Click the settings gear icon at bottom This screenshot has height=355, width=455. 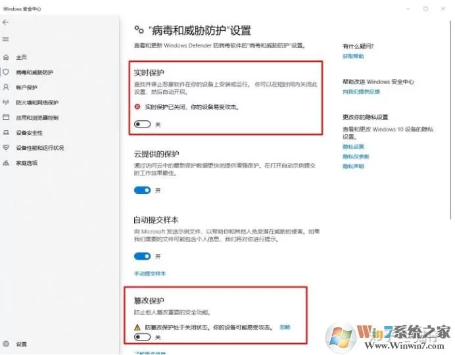pos(6,344)
